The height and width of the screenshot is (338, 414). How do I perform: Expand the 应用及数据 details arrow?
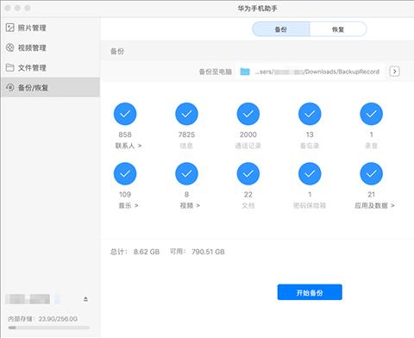(392, 205)
